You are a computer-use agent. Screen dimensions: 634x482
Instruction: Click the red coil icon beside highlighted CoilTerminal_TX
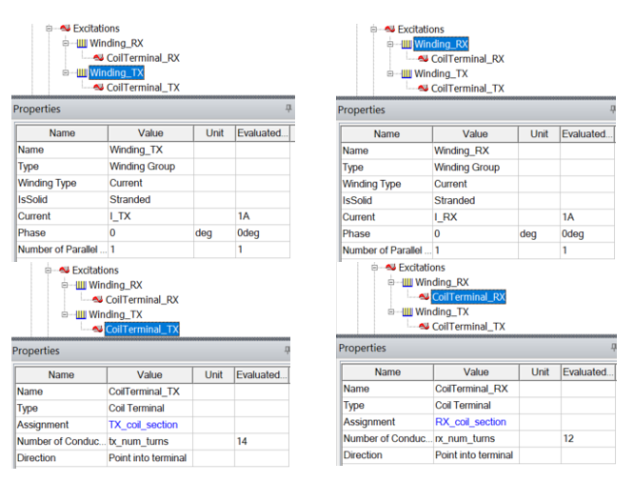(97, 329)
